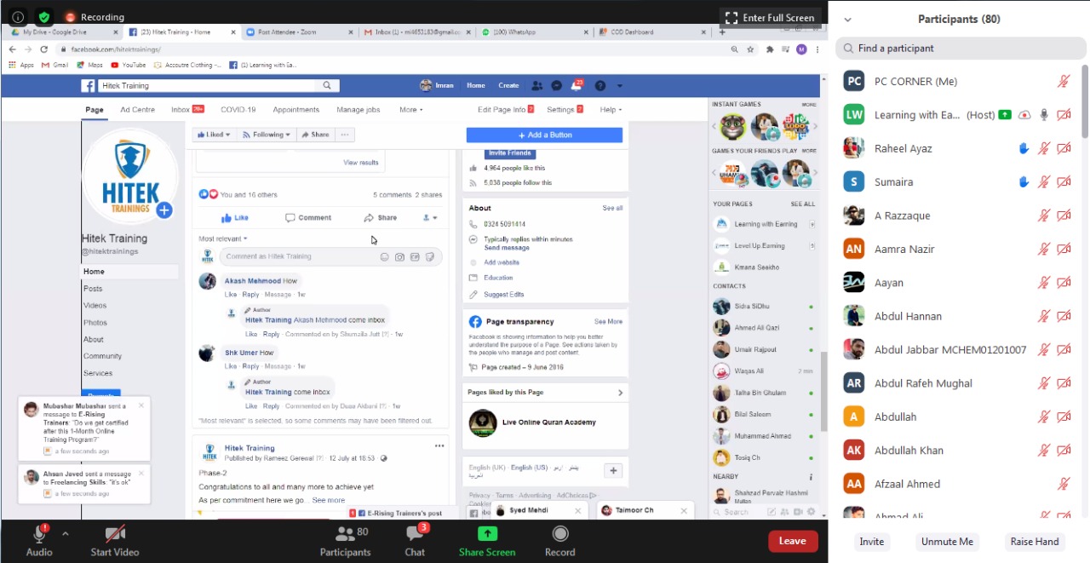Click the host's cloud recording icon
The height and width of the screenshot is (563, 1090).
[x=1024, y=115]
